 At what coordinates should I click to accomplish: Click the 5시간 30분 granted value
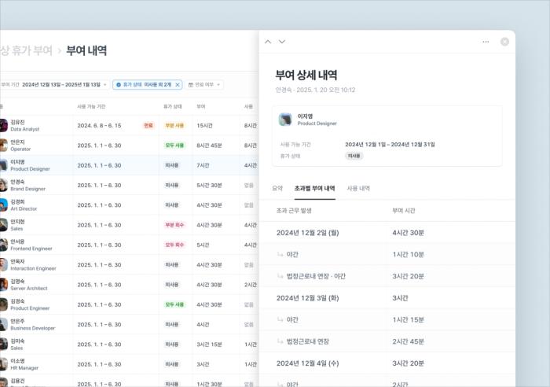click(x=209, y=185)
